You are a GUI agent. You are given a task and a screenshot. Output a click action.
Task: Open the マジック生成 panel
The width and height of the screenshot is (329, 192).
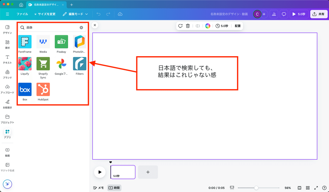[7, 167]
